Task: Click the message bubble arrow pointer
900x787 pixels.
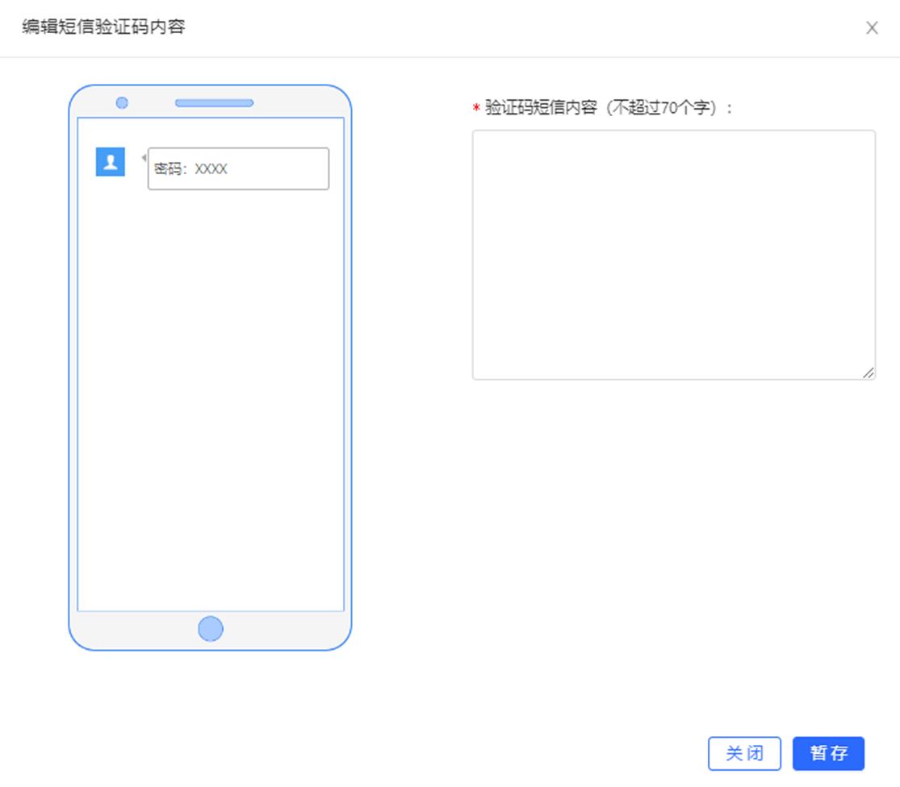Action: click(142, 158)
